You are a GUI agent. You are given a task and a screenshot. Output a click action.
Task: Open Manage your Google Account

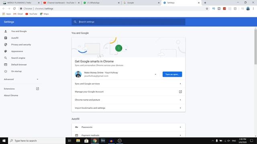[x=128, y=92]
